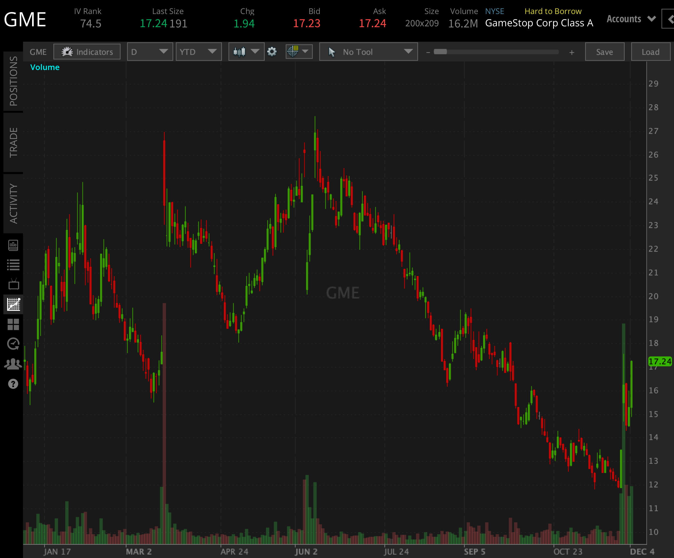This screenshot has height=558, width=674.
Task: Open the POSITIONS tab
Action: click(13, 80)
